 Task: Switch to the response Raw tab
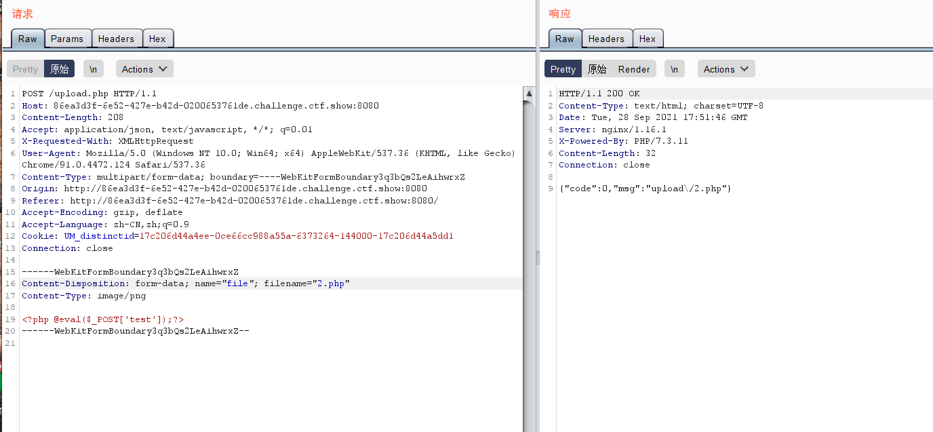click(x=565, y=39)
